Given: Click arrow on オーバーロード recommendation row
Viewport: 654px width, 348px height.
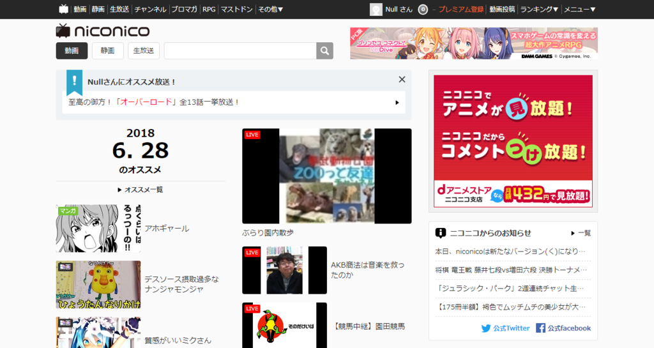Looking at the screenshot, I should (x=397, y=103).
